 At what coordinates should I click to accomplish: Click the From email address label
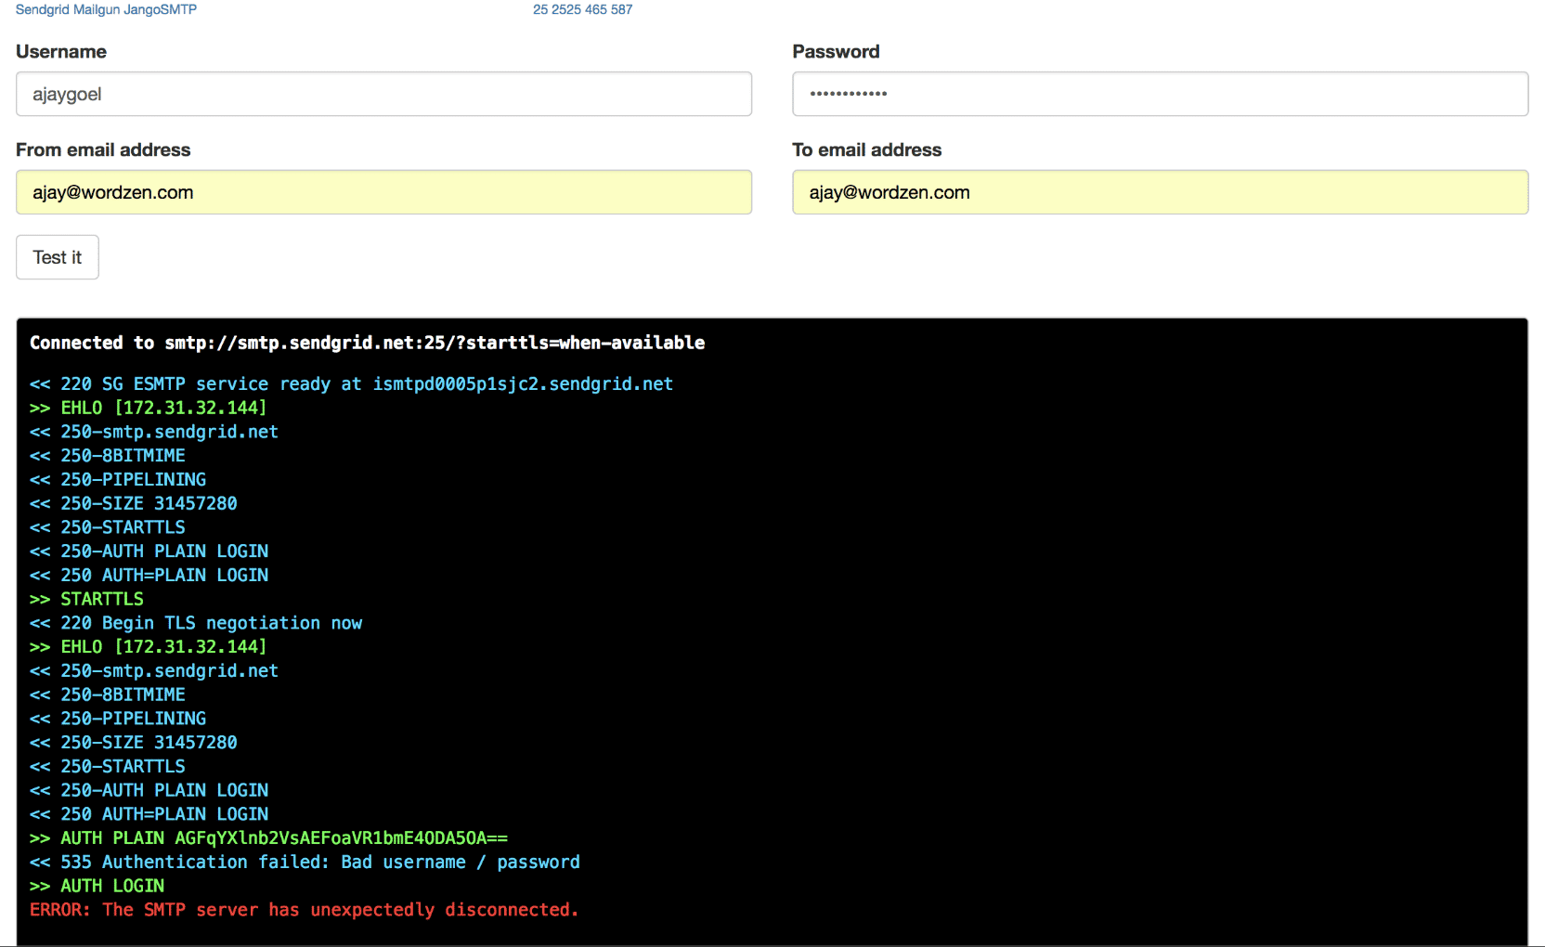point(103,150)
